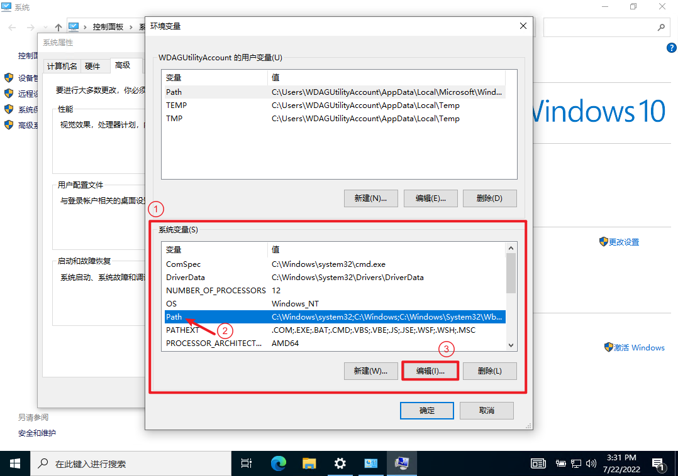Image resolution: width=678 pixels, height=476 pixels.
Task: Switch to the 计算机名 tab
Action: point(62,66)
